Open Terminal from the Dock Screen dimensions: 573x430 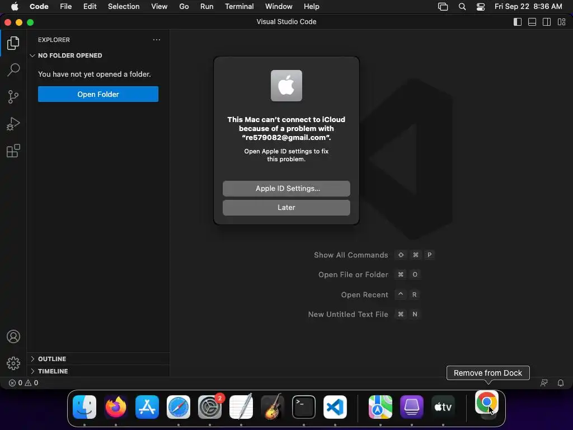point(304,406)
